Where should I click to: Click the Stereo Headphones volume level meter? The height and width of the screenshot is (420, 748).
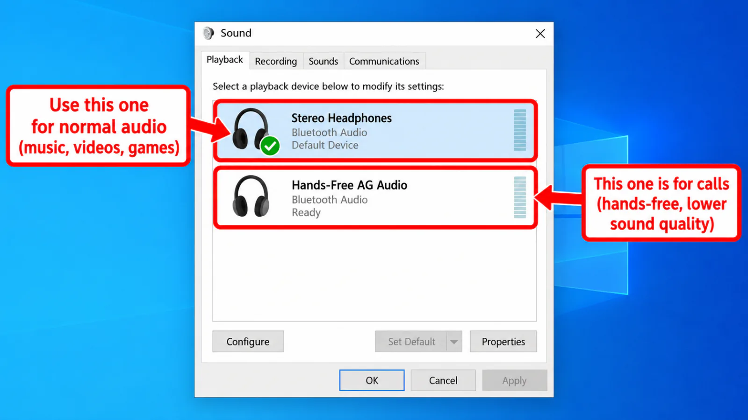pyautogui.click(x=520, y=130)
